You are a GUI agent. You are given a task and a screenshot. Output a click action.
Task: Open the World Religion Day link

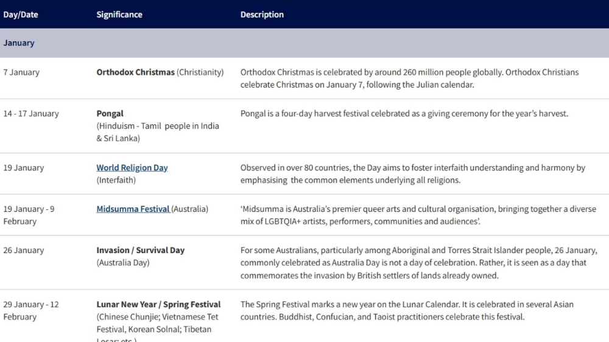click(x=132, y=168)
